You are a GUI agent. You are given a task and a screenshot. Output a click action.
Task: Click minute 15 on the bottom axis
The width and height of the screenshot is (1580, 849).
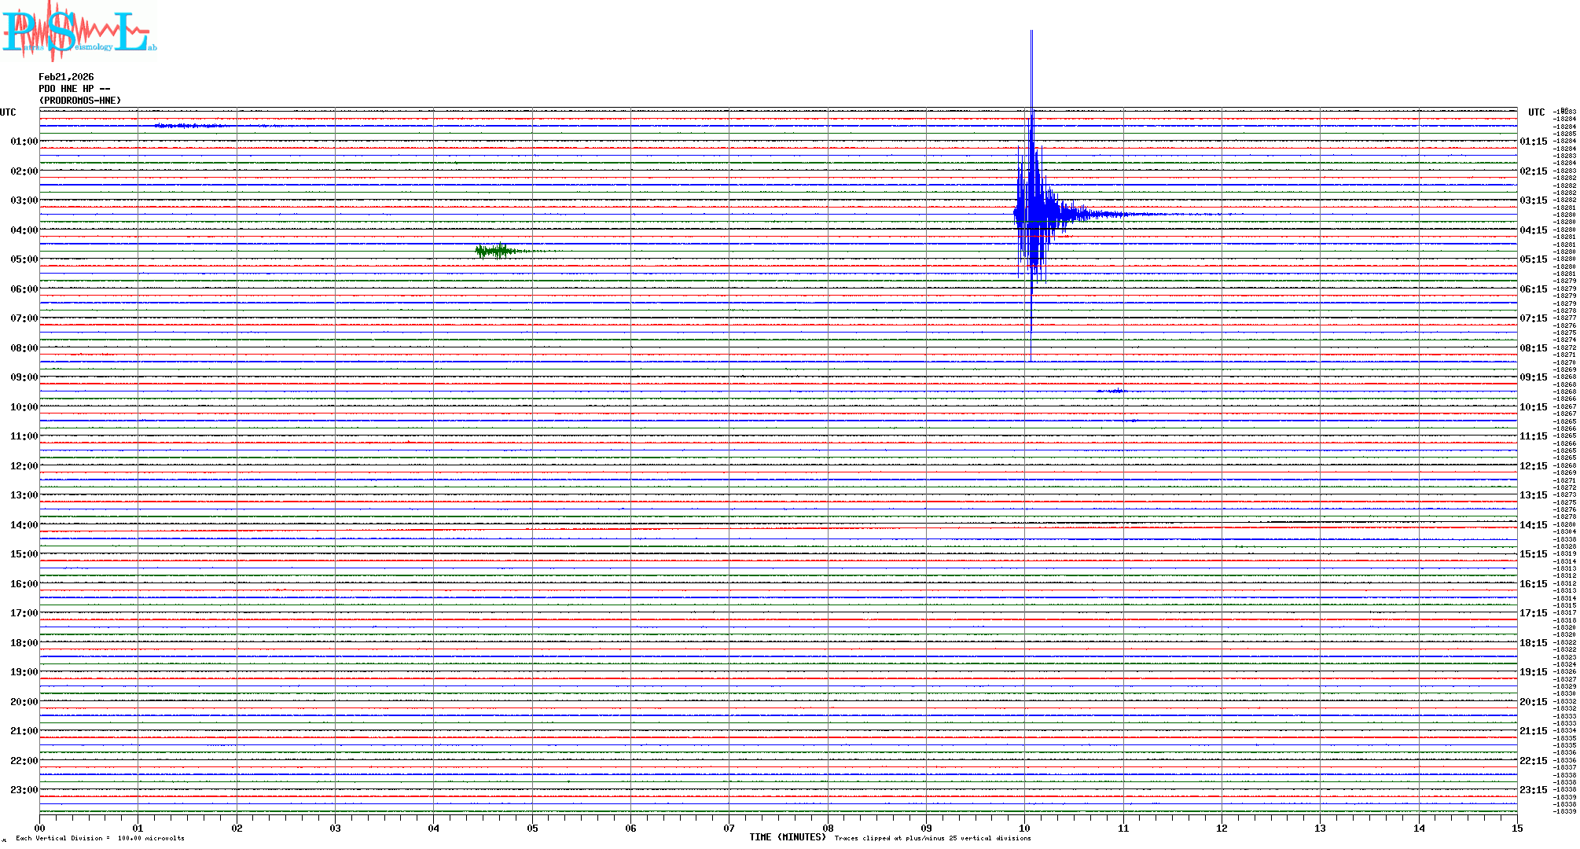tap(1516, 828)
